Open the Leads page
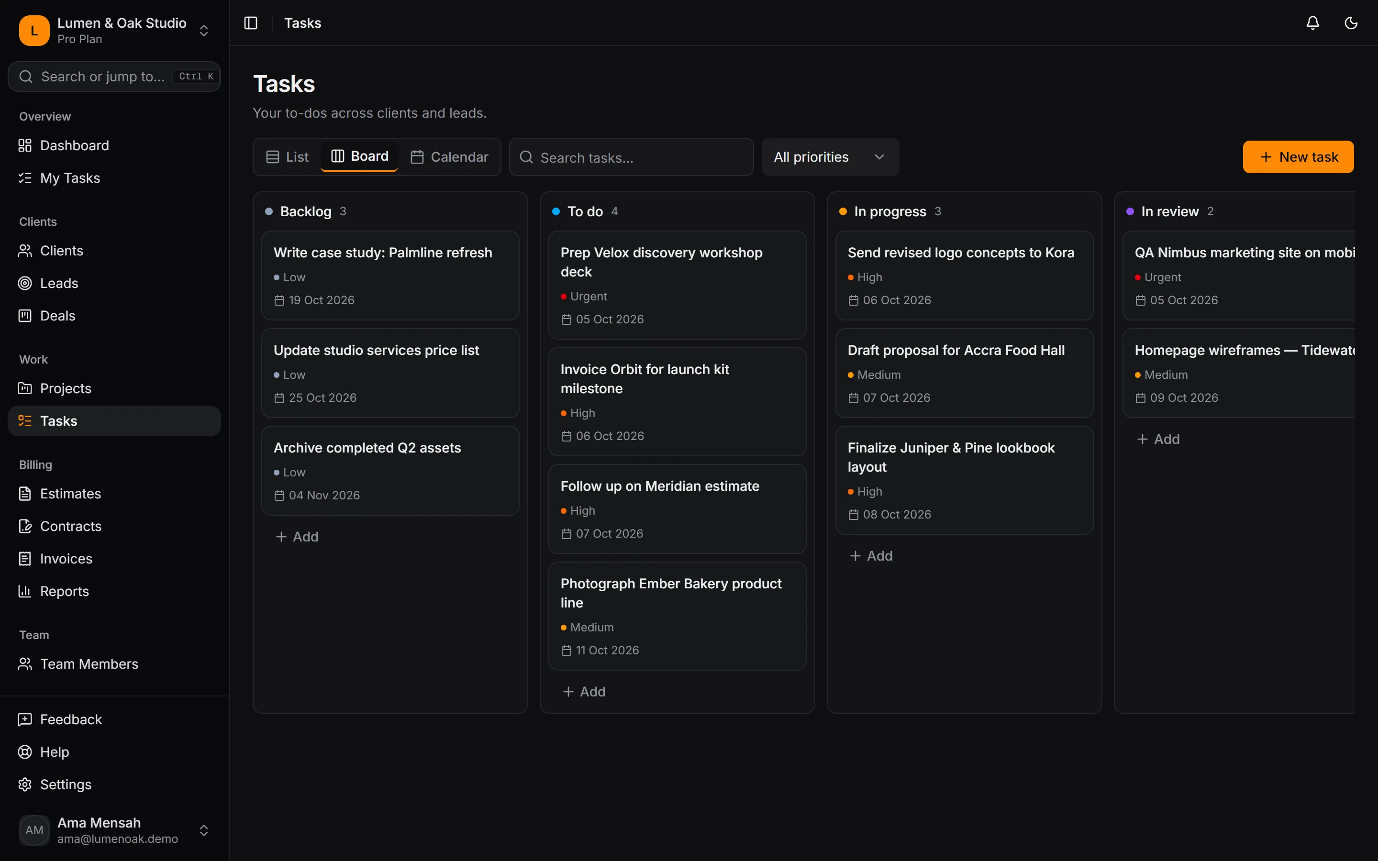The image size is (1378, 861). 114,283
